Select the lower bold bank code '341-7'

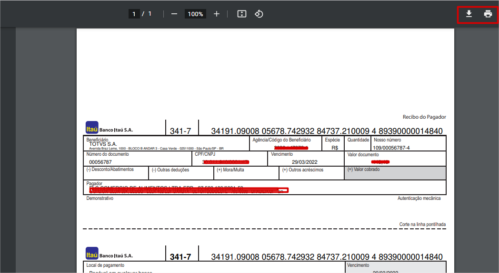click(x=180, y=256)
